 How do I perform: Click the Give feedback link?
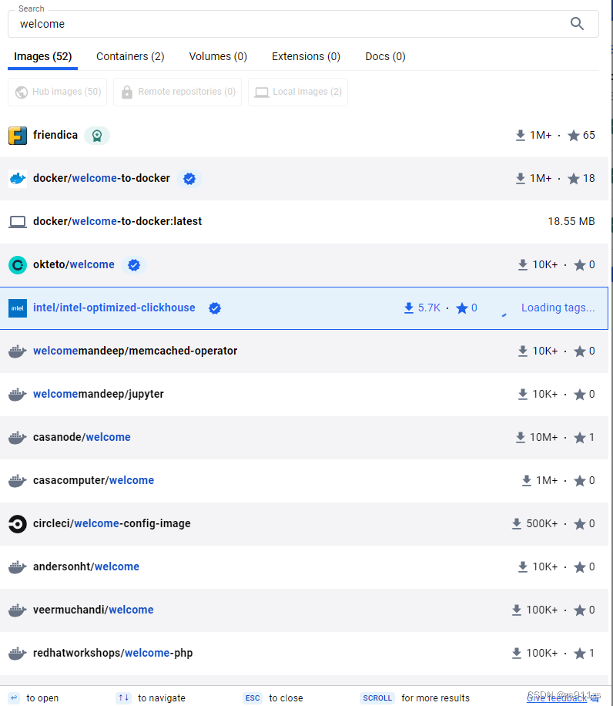point(562,698)
